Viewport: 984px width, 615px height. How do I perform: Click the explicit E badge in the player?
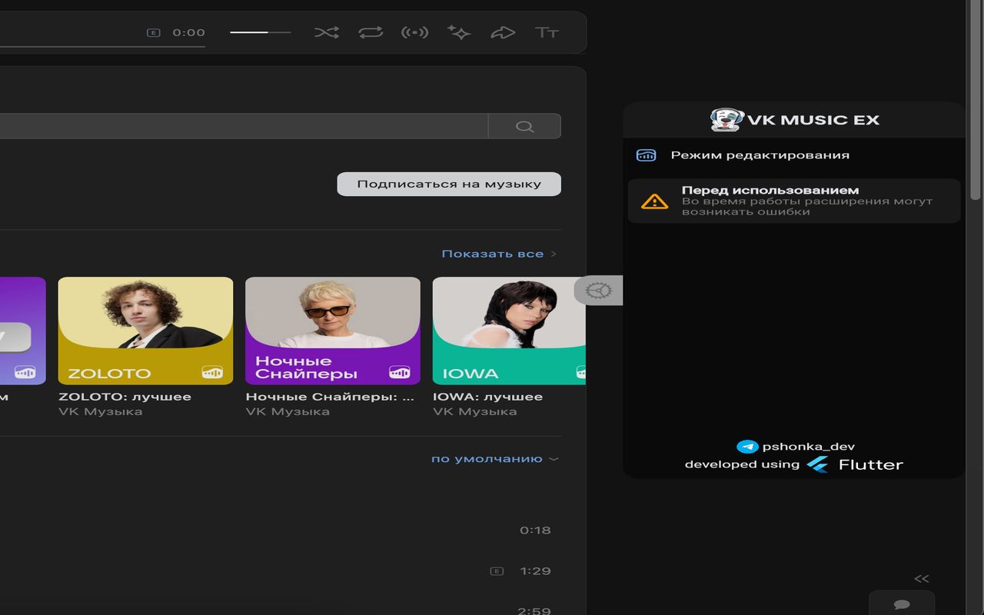[x=154, y=32]
